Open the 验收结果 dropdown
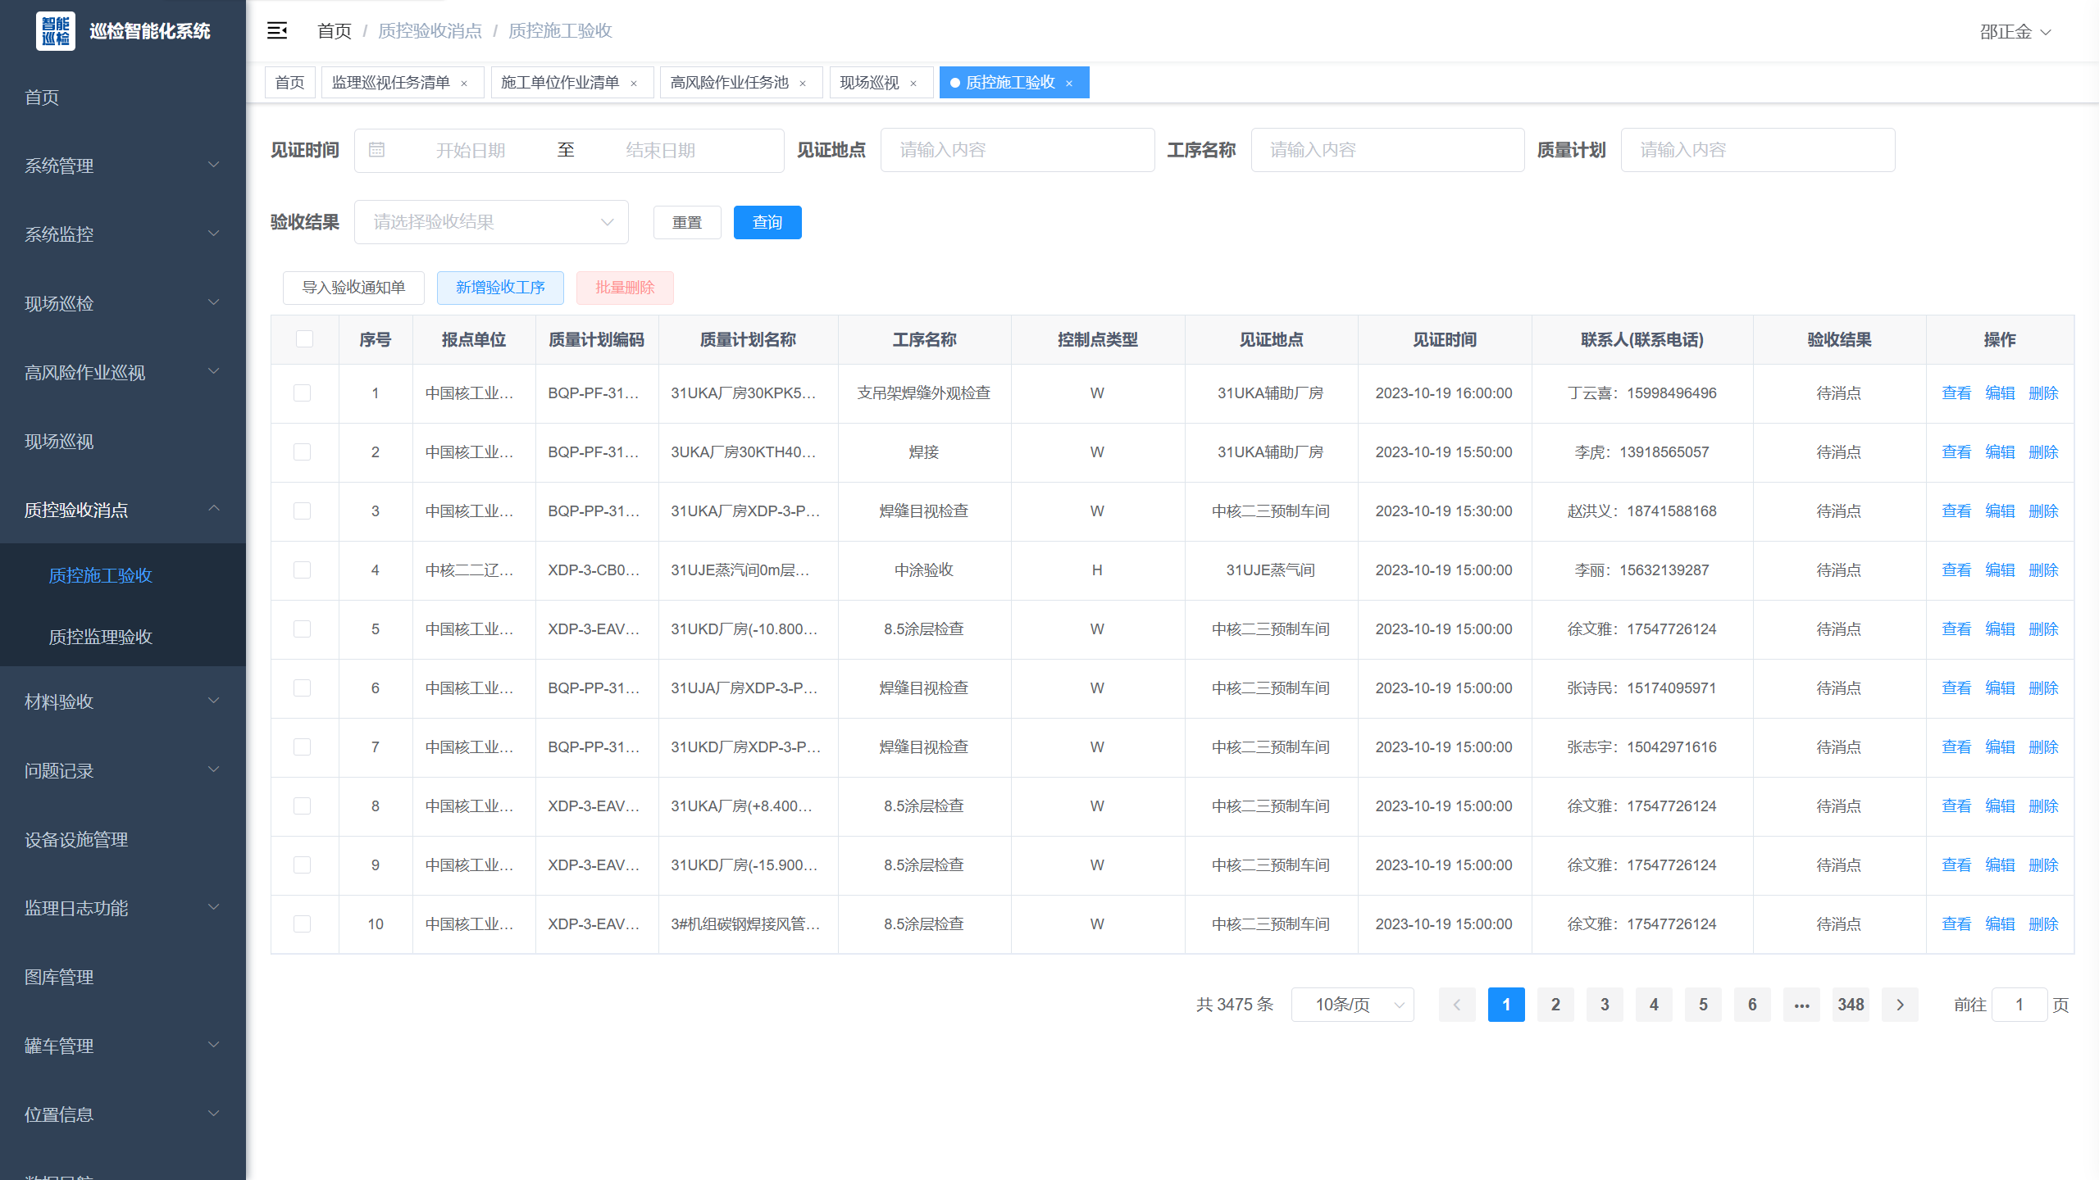2099x1180 pixels. click(x=491, y=222)
